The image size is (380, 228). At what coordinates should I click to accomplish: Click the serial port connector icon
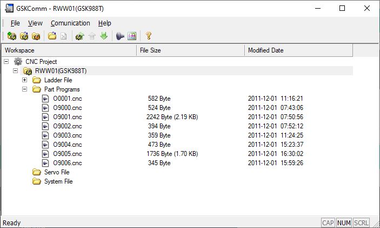pyautogui.click(x=120, y=36)
